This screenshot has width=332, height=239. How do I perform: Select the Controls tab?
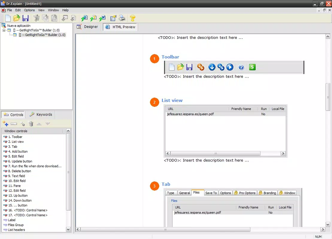[x=13, y=114]
